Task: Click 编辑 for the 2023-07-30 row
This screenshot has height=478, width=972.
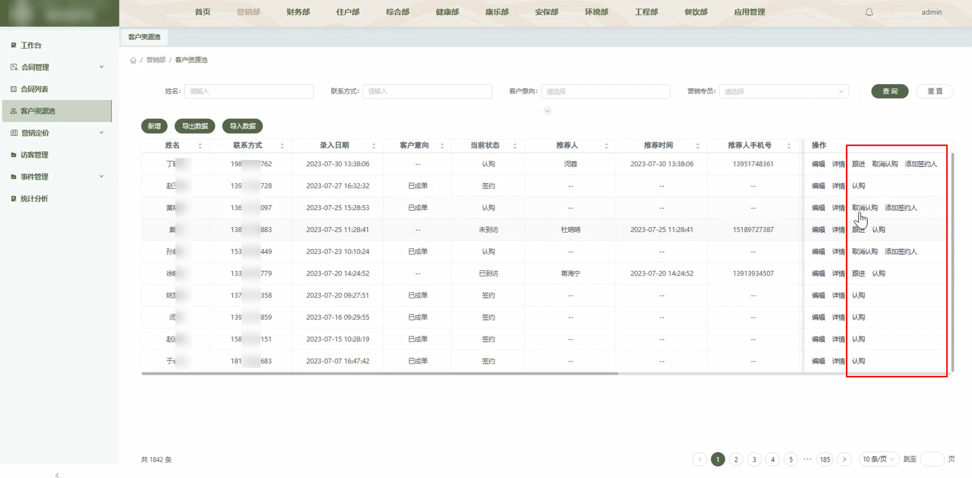Action: [x=818, y=164]
